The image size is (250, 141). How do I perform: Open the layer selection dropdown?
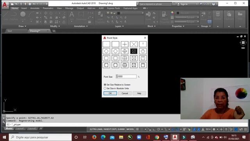(125, 13)
